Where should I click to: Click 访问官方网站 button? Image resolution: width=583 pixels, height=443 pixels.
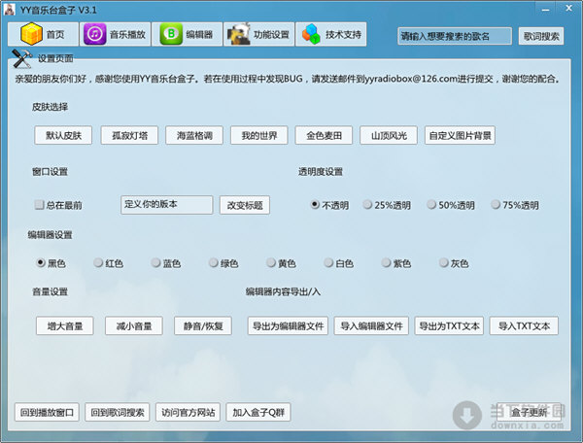pos(188,412)
